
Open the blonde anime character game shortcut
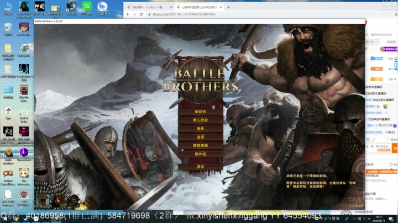coord(24,177)
